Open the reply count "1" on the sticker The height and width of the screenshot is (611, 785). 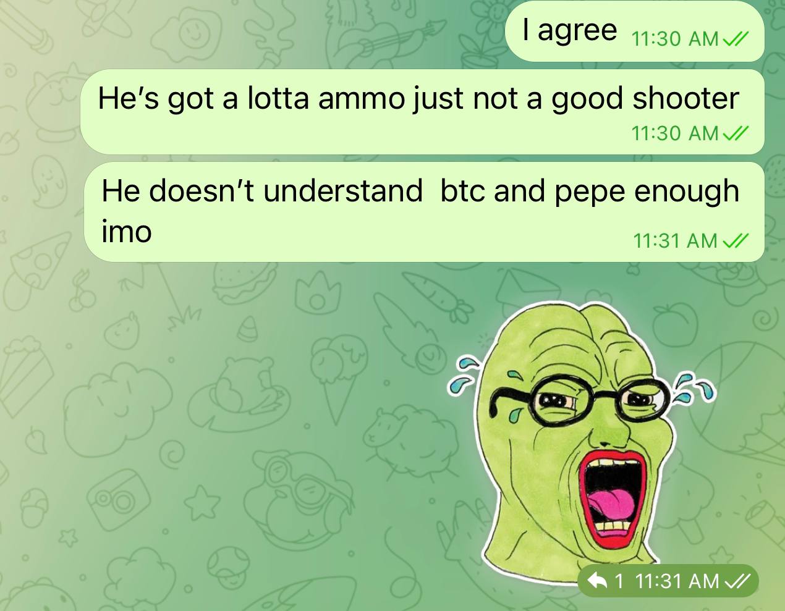619,581
